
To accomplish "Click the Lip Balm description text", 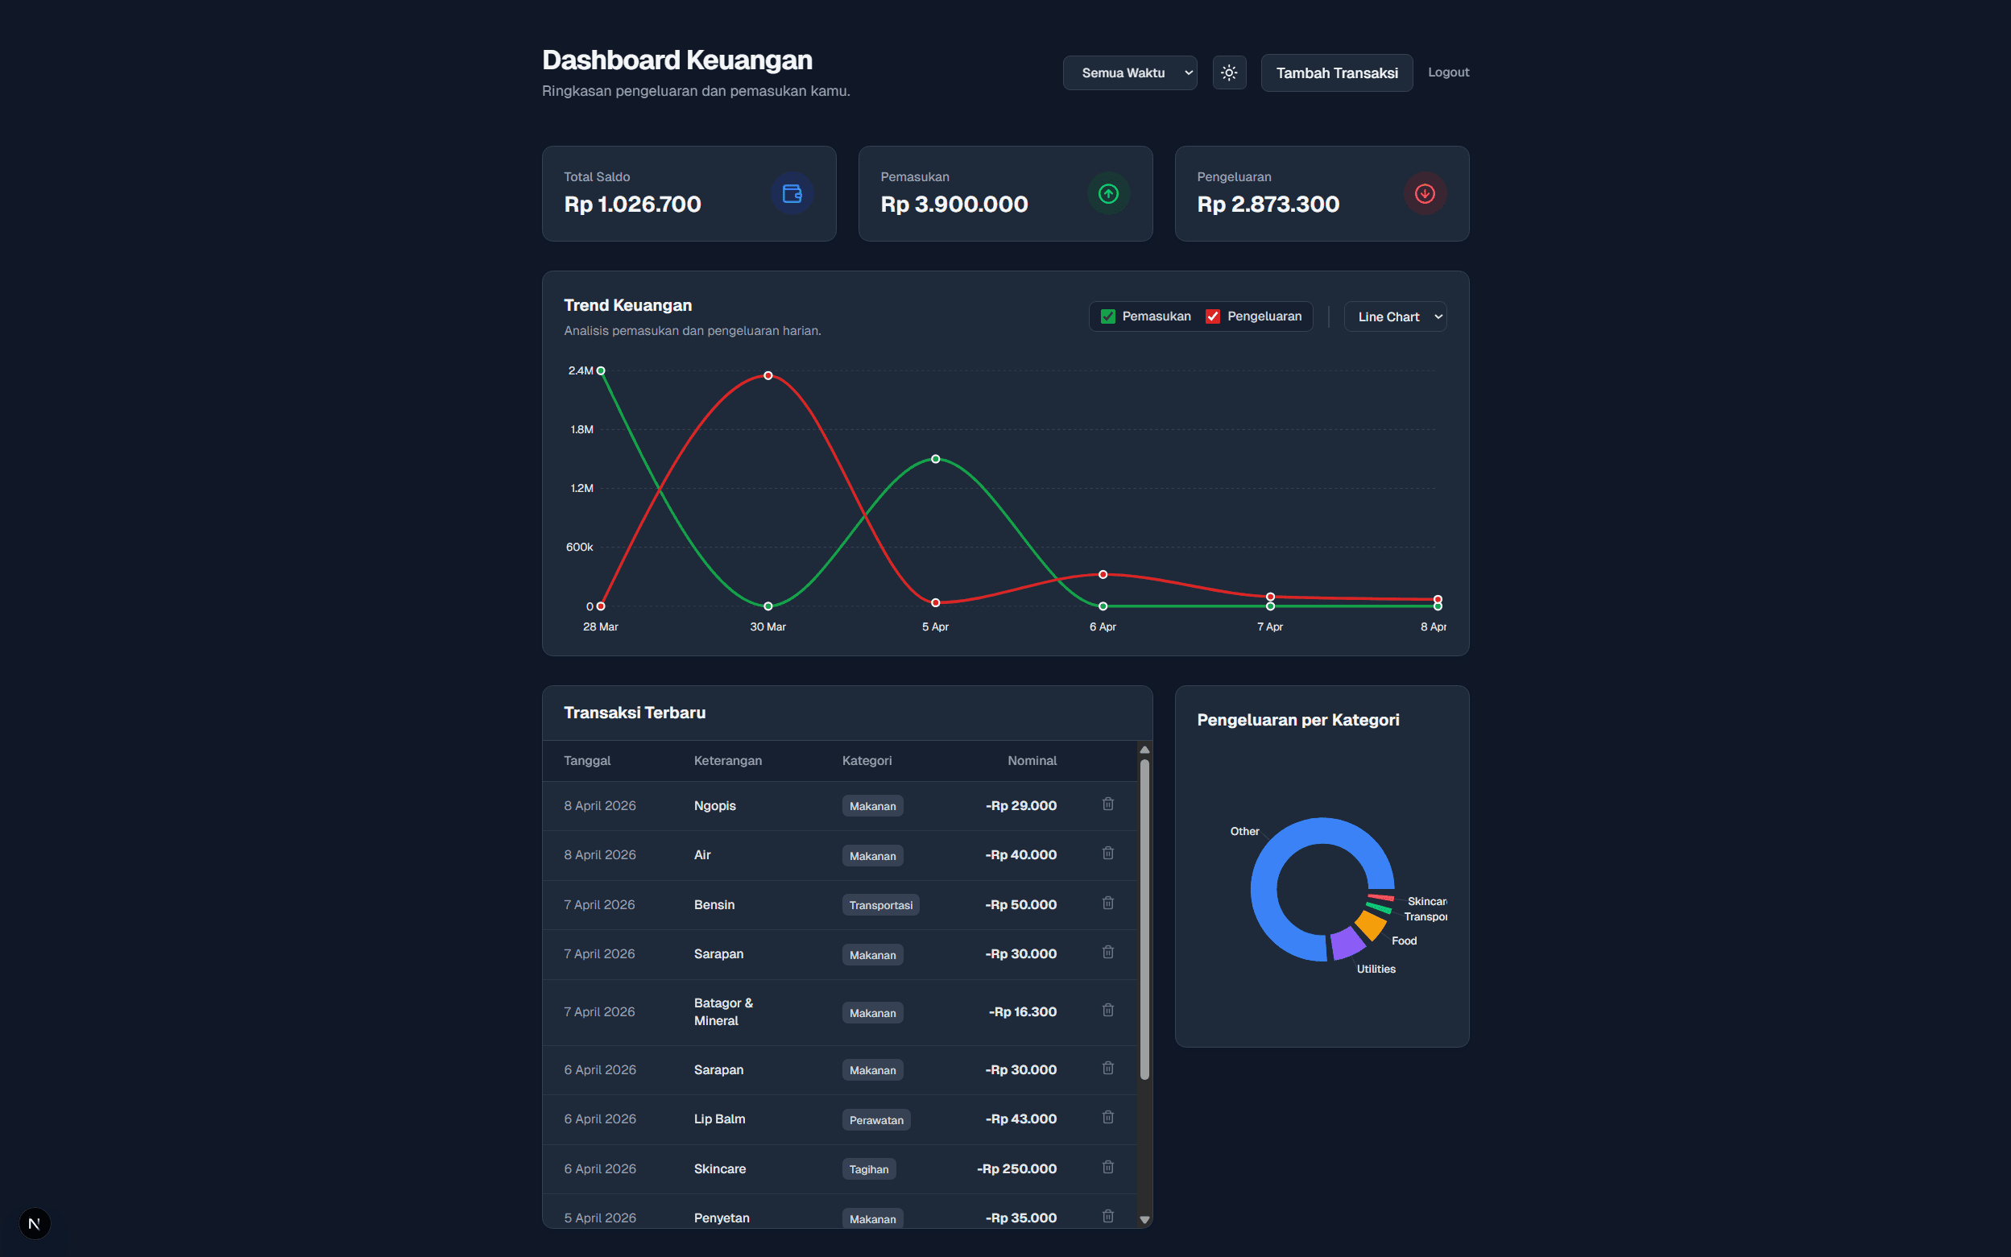I will [719, 1119].
